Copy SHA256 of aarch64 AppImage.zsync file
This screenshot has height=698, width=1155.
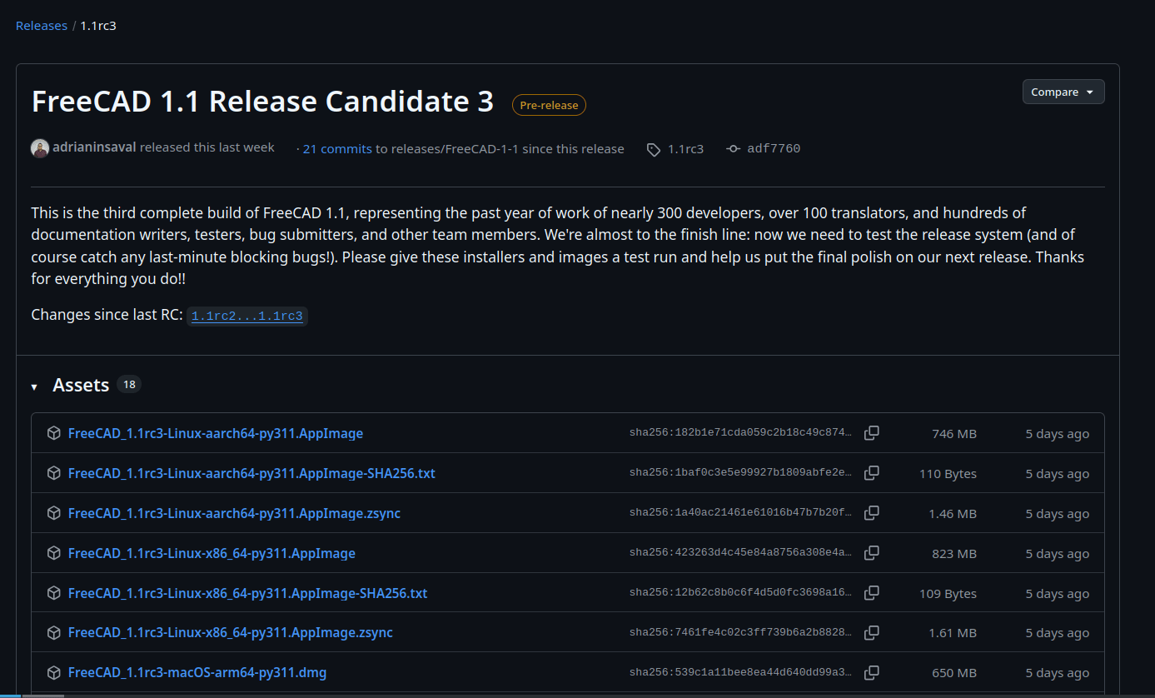pyautogui.click(x=871, y=513)
